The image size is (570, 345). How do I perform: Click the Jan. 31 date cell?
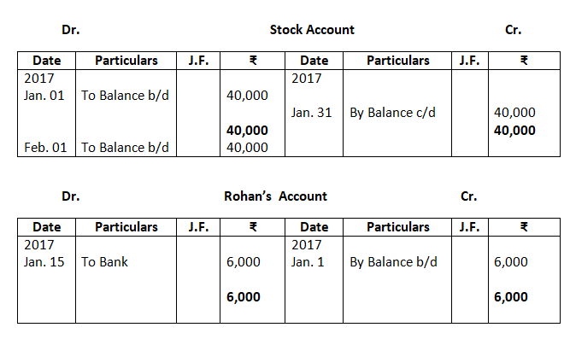pos(311,113)
